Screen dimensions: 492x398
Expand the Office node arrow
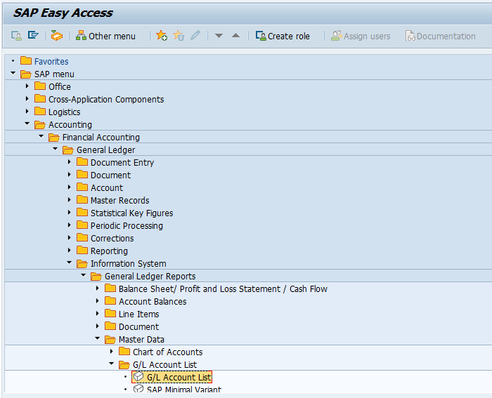(x=27, y=86)
